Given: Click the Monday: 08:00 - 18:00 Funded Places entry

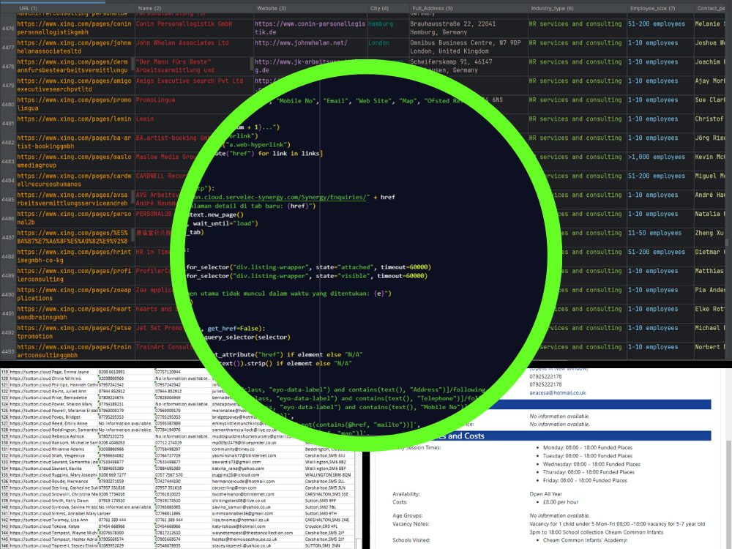Looking at the screenshot, I should pyautogui.click(x=588, y=448).
